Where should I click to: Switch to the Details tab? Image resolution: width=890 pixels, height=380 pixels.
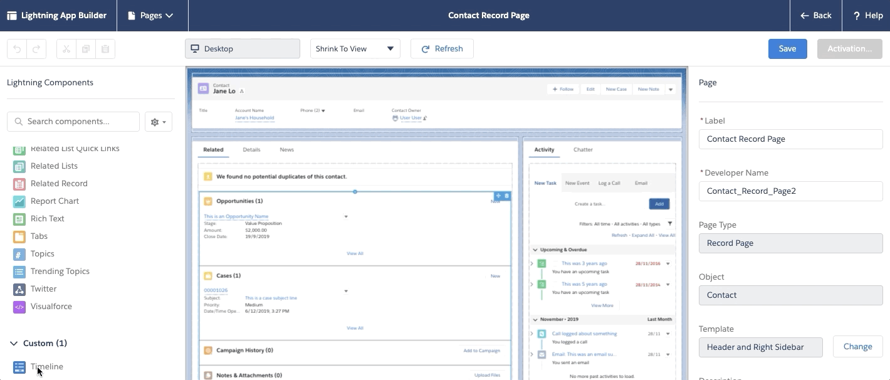(x=251, y=150)
